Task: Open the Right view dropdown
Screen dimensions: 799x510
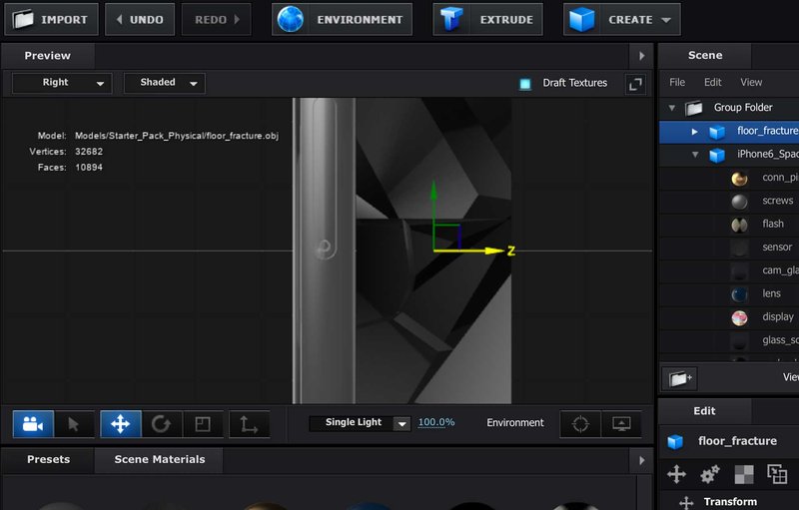Action: pyautogui.click(x=62, y=84)
